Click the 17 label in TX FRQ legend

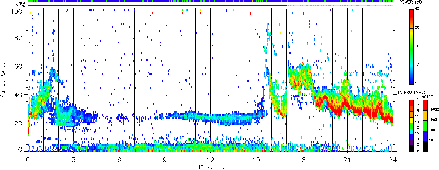(417, 105)
